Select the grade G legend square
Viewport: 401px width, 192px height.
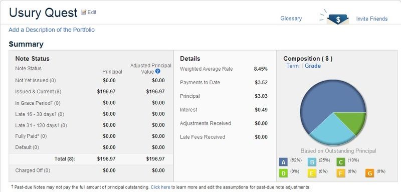pos(369,173)
